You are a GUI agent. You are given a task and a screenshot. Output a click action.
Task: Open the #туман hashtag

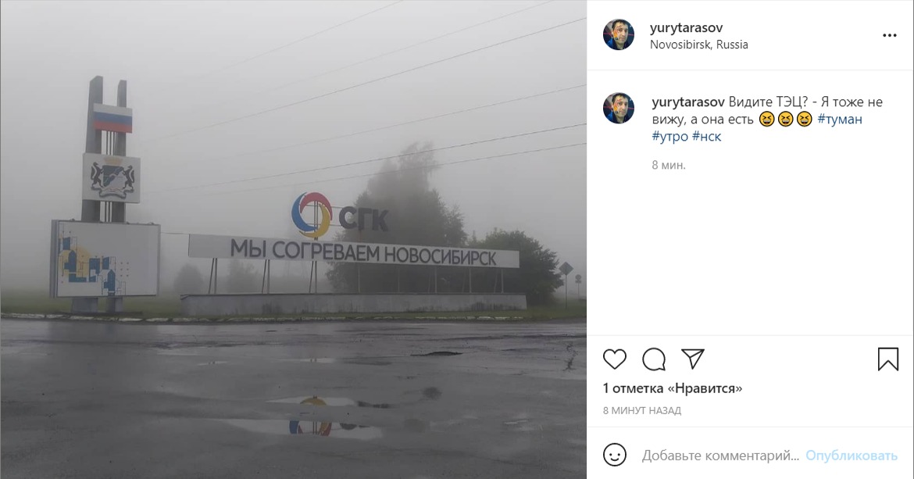click(839, 119)
